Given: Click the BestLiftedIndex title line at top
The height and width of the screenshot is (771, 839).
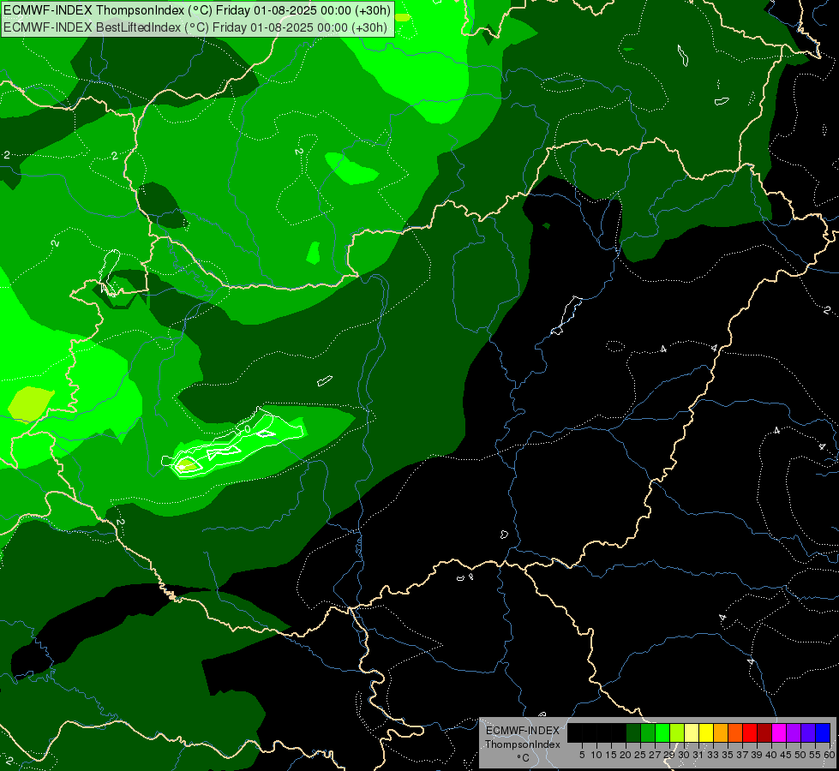Looking at the screenshot, I should coord(195,27).
